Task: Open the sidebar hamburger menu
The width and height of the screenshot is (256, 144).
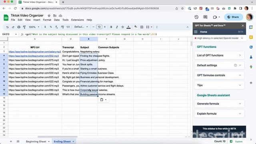Action: pyautogui.click(x=196, y=32)
